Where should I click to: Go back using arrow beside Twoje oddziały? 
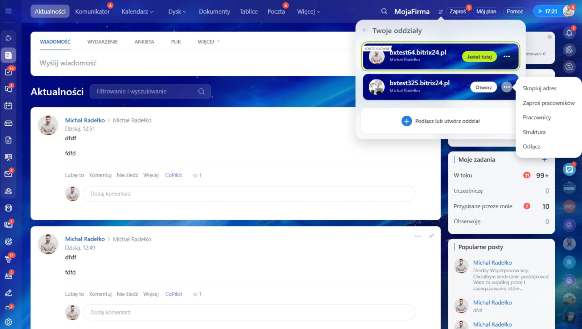(x=365, y=30)
